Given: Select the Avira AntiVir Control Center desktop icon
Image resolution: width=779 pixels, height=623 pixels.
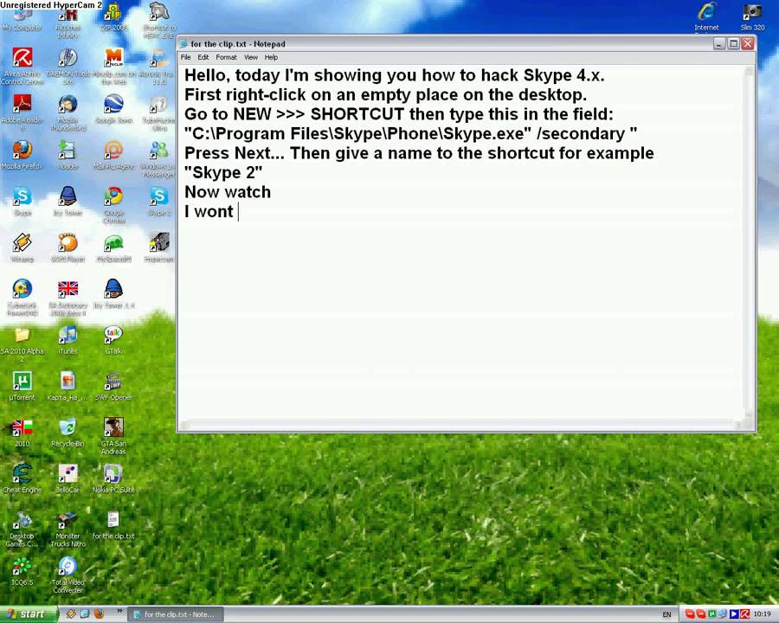Looking at the screenshot, I should [x=23, y=66].
